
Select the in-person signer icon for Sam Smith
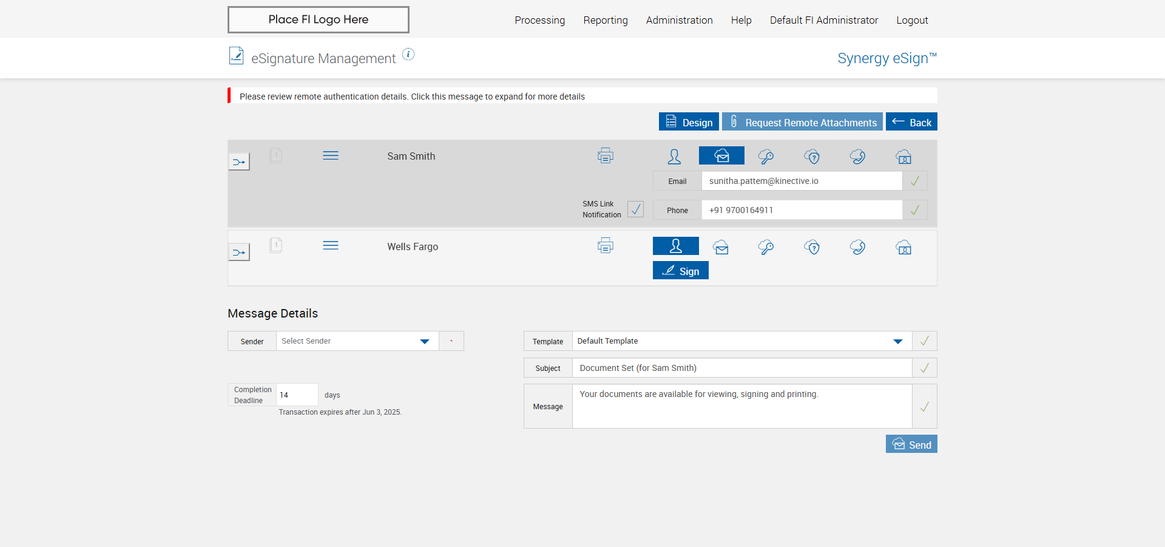(x=674, y=157)
